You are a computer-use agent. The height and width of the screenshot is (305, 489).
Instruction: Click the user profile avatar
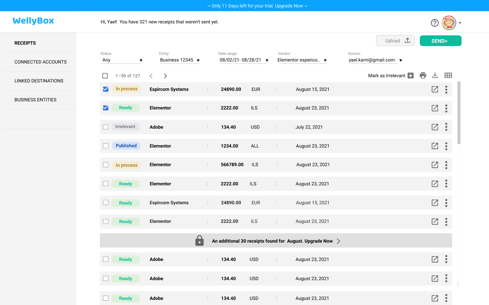[x=449, y=23]
